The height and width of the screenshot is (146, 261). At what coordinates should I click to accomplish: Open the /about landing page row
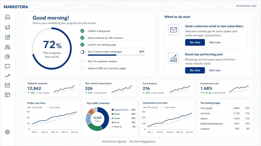click(225, 119)
